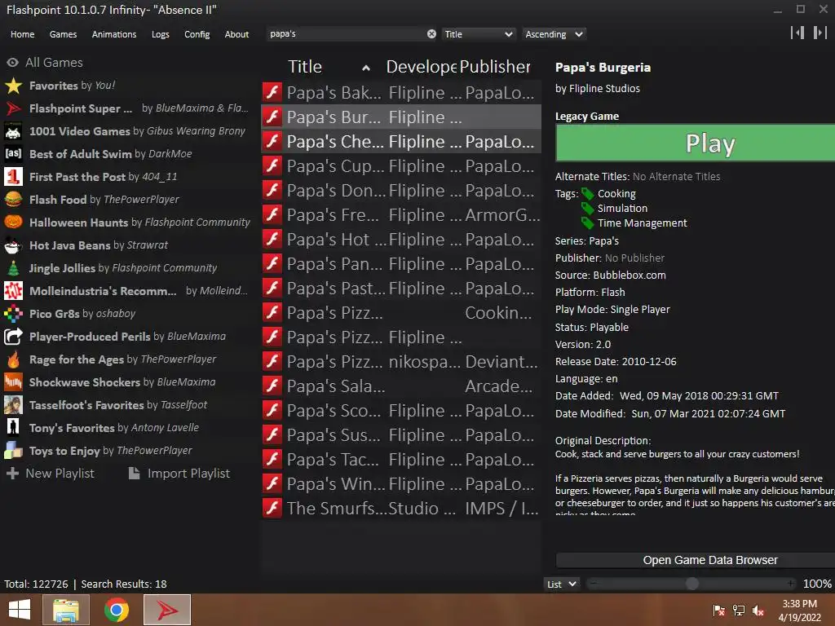Viewport: 835px width, 626px height.
Task: Open the Title sort-by dropdown
Action: click(x=479, y=34)
